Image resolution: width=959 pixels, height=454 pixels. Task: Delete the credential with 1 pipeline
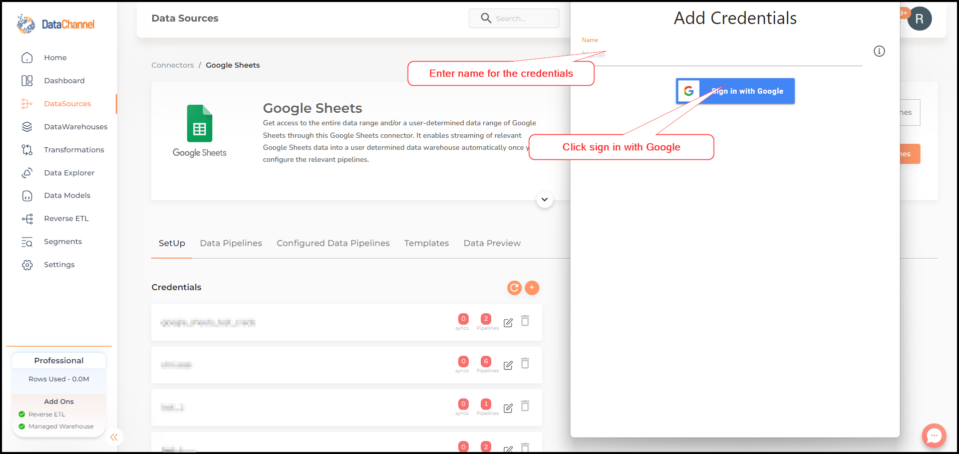525,406
